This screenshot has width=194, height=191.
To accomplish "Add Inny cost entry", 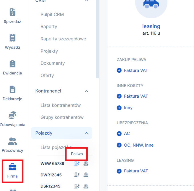I will tap(128, 108).
